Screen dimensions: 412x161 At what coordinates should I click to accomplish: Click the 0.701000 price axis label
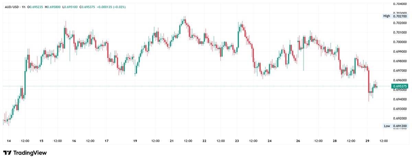point(400,32)
